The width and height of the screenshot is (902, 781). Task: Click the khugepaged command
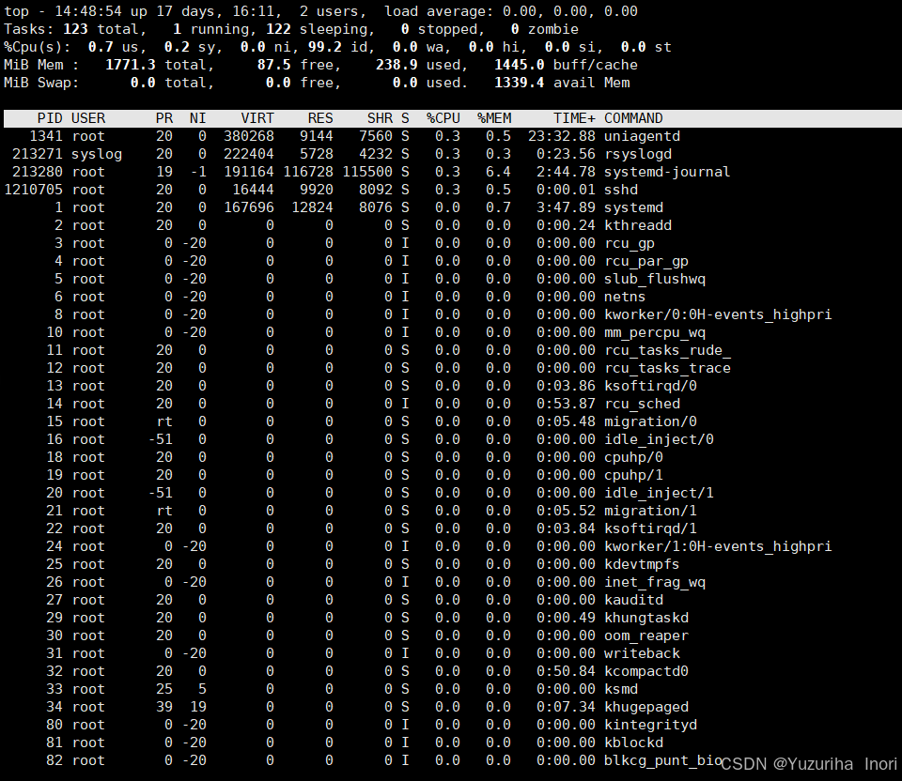pyautogui.click(x=646, y=706)
